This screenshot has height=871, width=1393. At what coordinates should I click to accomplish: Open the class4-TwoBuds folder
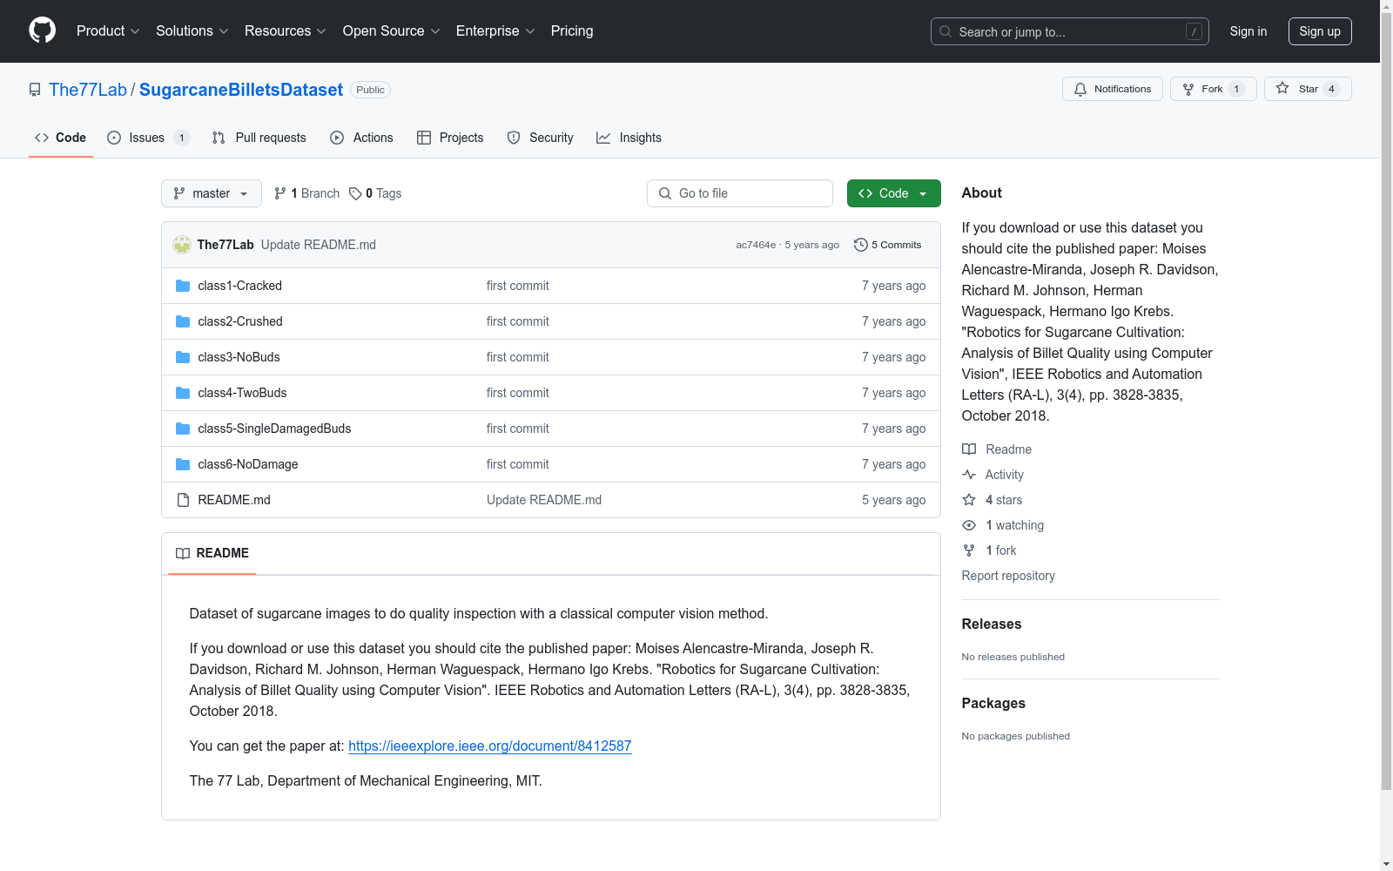click(242, 393)
